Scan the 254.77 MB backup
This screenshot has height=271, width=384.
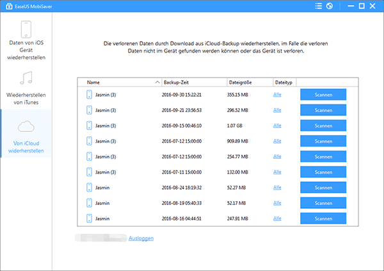click(323, 156)
